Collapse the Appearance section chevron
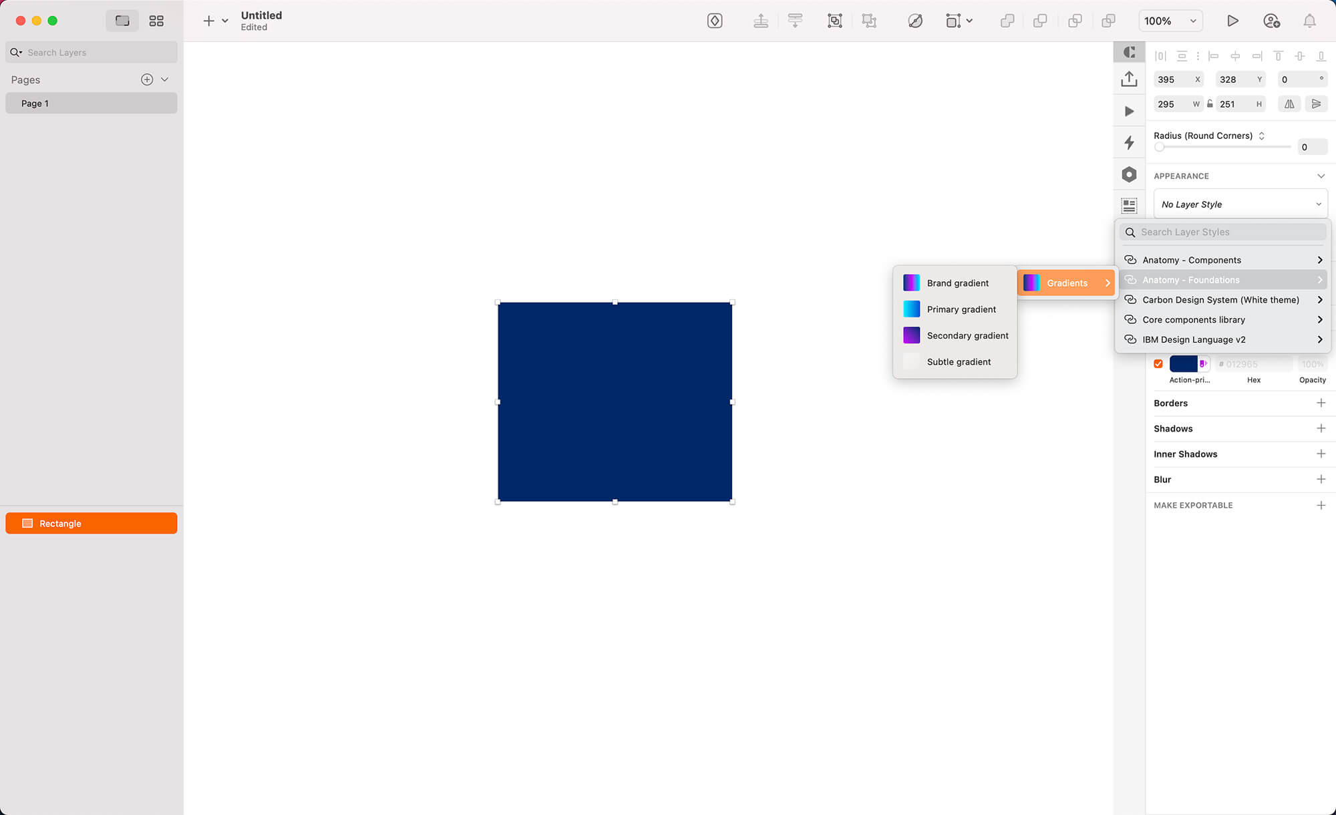The height and width of the screenshot is (815, 1336). 1321,176
